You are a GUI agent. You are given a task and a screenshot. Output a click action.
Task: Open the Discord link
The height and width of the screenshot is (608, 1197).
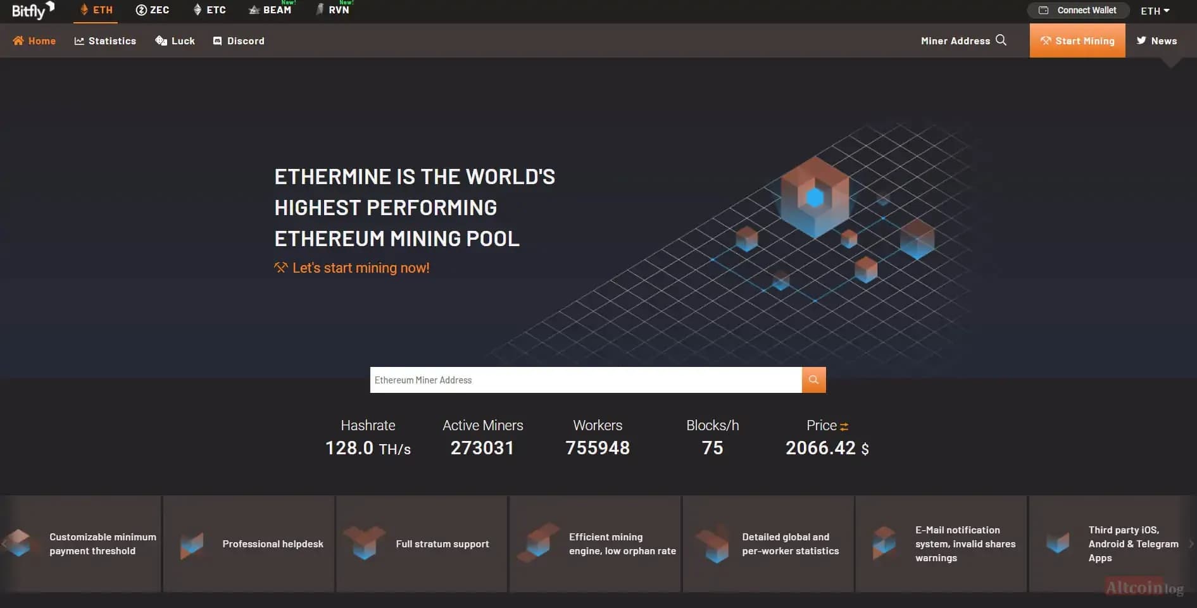click(x=239, y=40)
